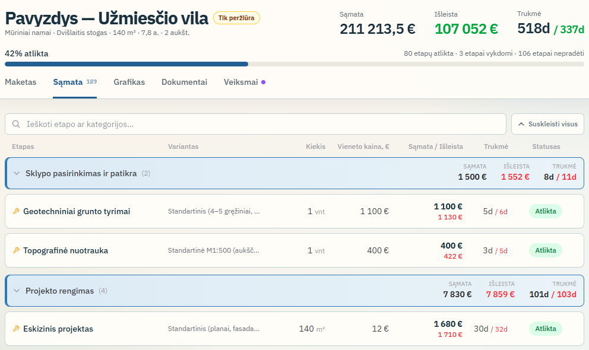Click Atlikta status of Eskizinis projektas
The image size is (589, 350).
point(546,329)
